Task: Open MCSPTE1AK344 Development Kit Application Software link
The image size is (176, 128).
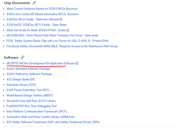Action: [41, 63]
